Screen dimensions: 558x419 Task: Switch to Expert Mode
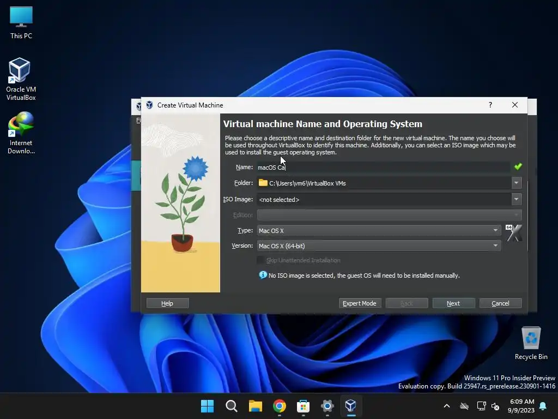tap(360, 303)
